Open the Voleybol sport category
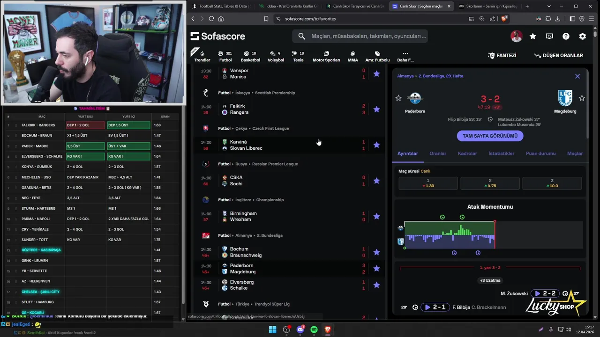 [x=276, y=56]
